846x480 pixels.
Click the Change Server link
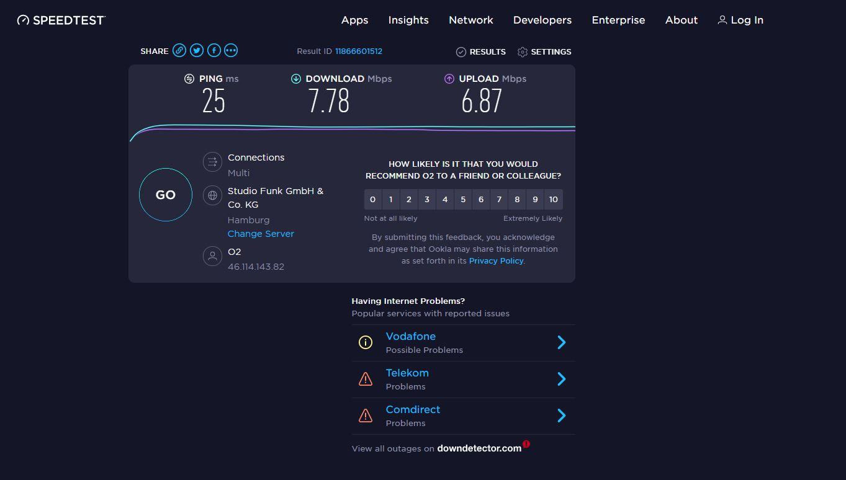click(261, 234)
